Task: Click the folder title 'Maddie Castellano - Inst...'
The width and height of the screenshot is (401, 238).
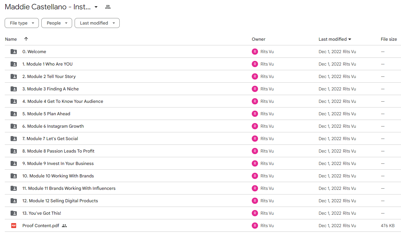Action: click(x=48, y=7)
